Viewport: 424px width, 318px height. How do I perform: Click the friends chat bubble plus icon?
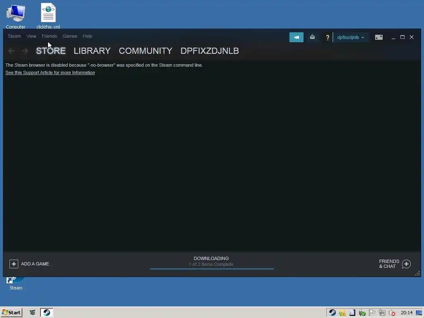click(x=407, y=264)
